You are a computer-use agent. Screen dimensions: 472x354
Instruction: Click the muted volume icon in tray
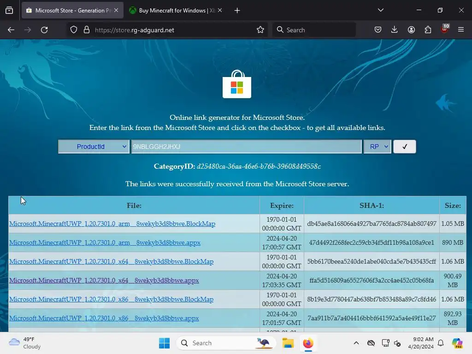pos(397,343)
